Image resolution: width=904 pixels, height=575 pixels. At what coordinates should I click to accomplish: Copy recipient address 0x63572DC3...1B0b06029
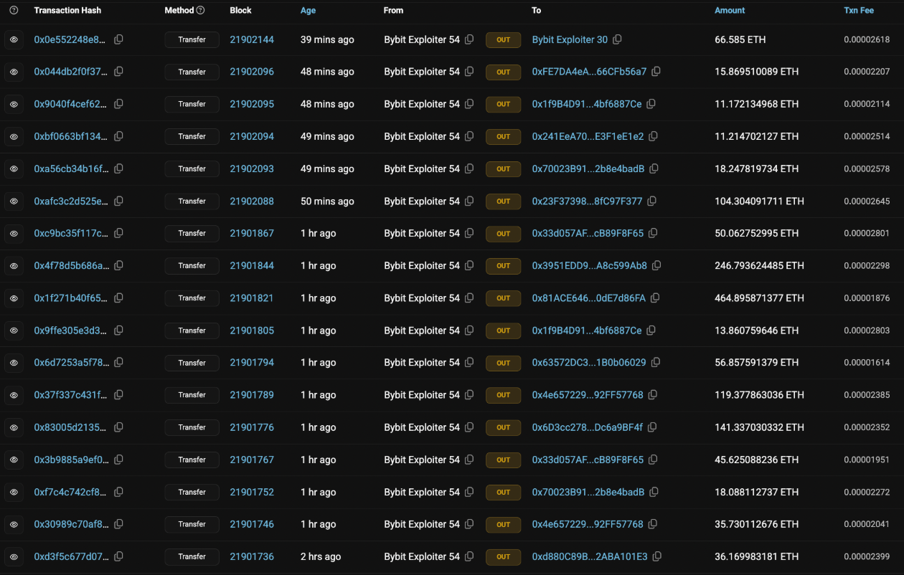655,363
